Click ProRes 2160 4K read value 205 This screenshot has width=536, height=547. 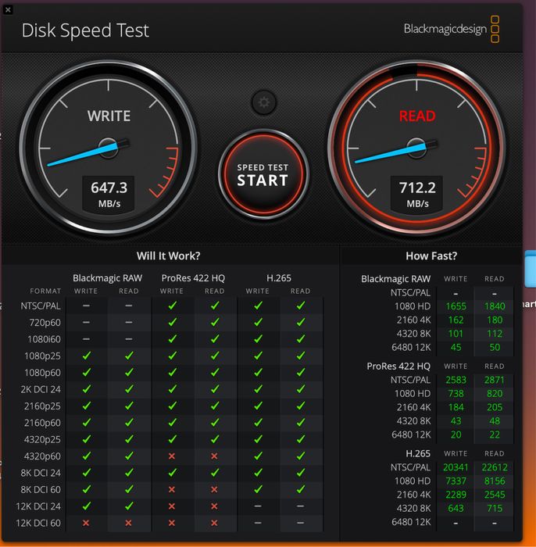pos(495,407)
